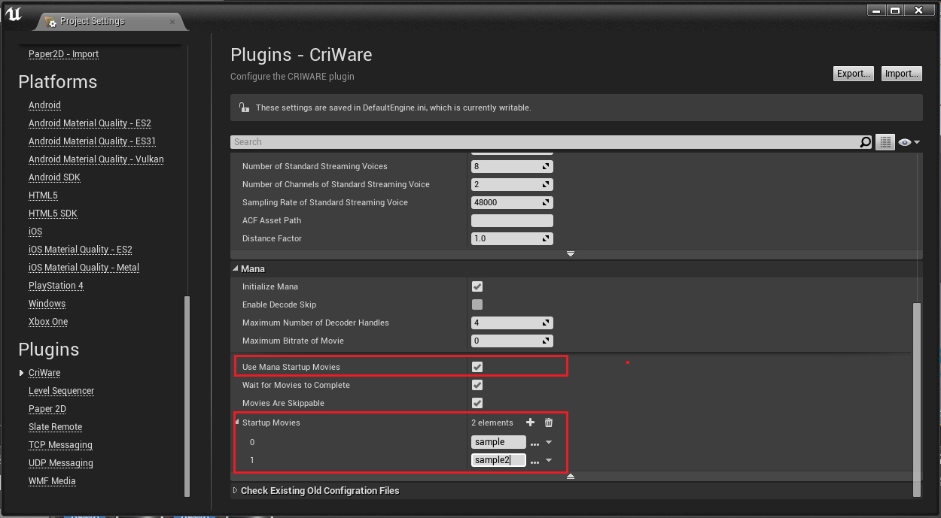Expand Check Existing Old Configration Files
Viewport: 941px width, 518px height.
236,490
